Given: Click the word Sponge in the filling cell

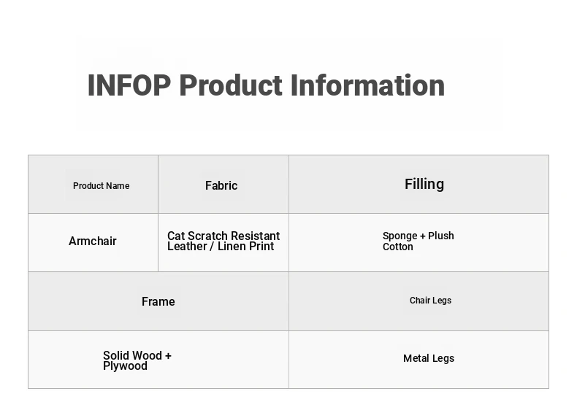Looking at the screenshot, I should tap(400, 236).
